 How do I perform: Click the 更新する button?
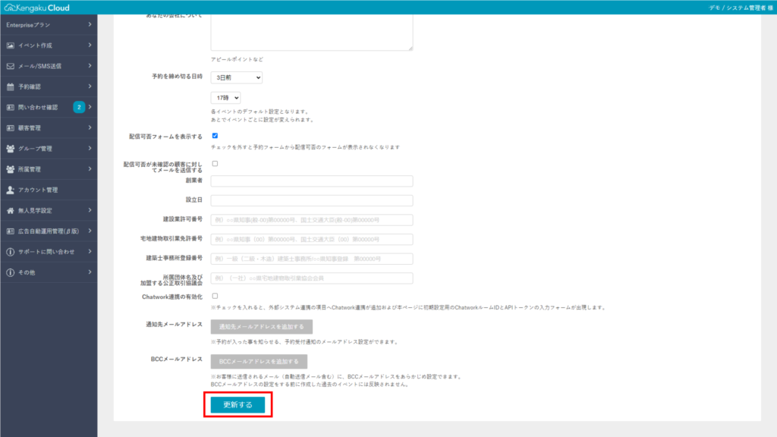(238, 405)
